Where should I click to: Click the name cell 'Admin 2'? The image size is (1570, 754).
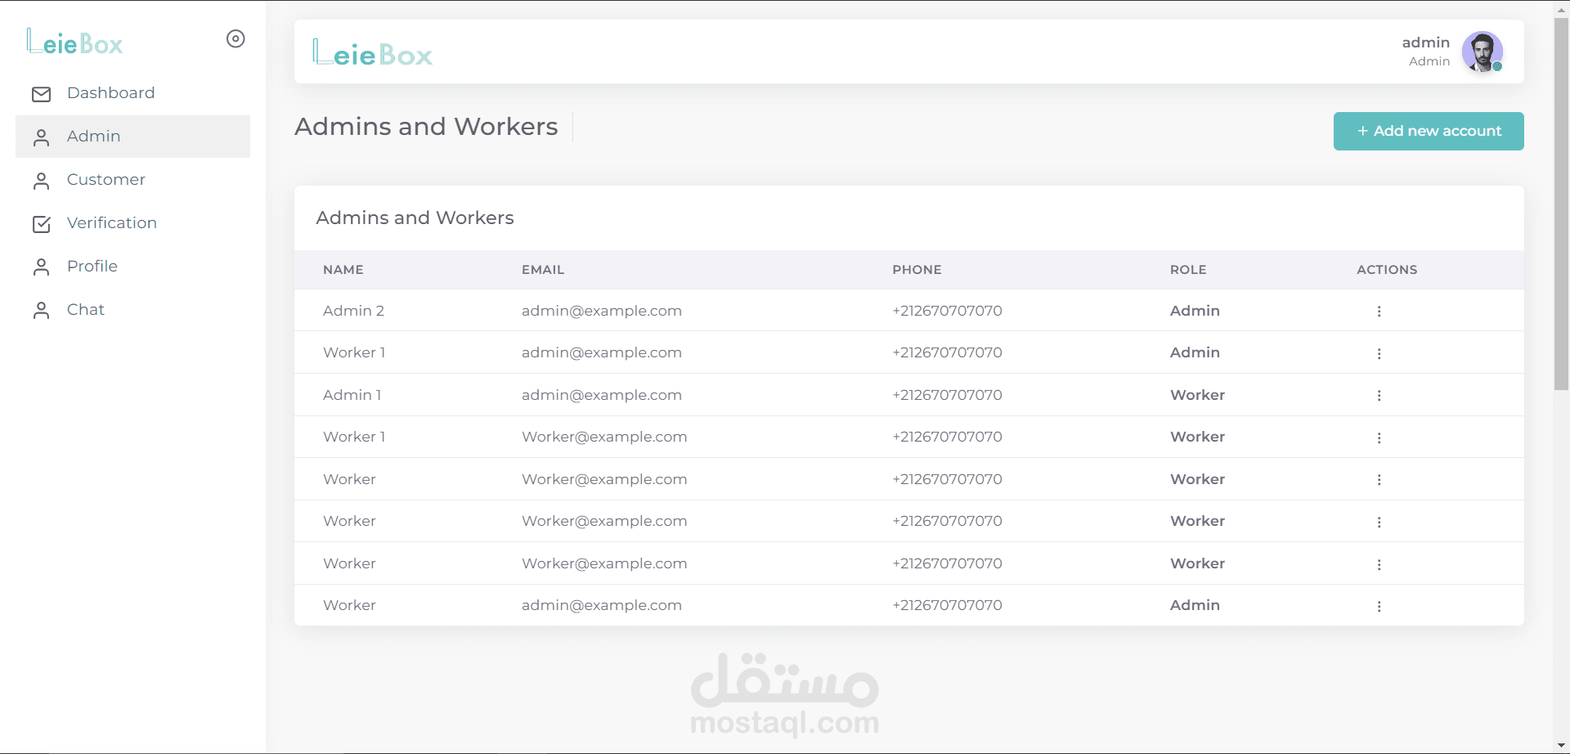(x=353, y=311)
